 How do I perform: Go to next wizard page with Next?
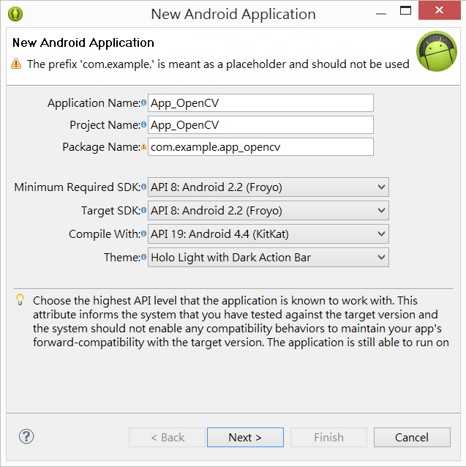coord(245,438)
